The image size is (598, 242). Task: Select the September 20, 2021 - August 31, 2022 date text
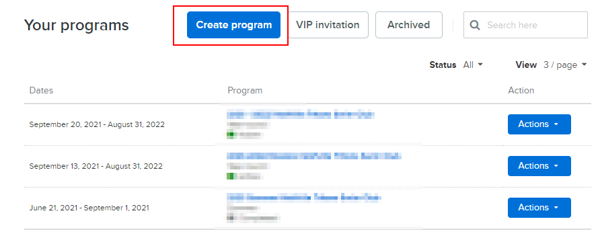[x=97, y=124]
